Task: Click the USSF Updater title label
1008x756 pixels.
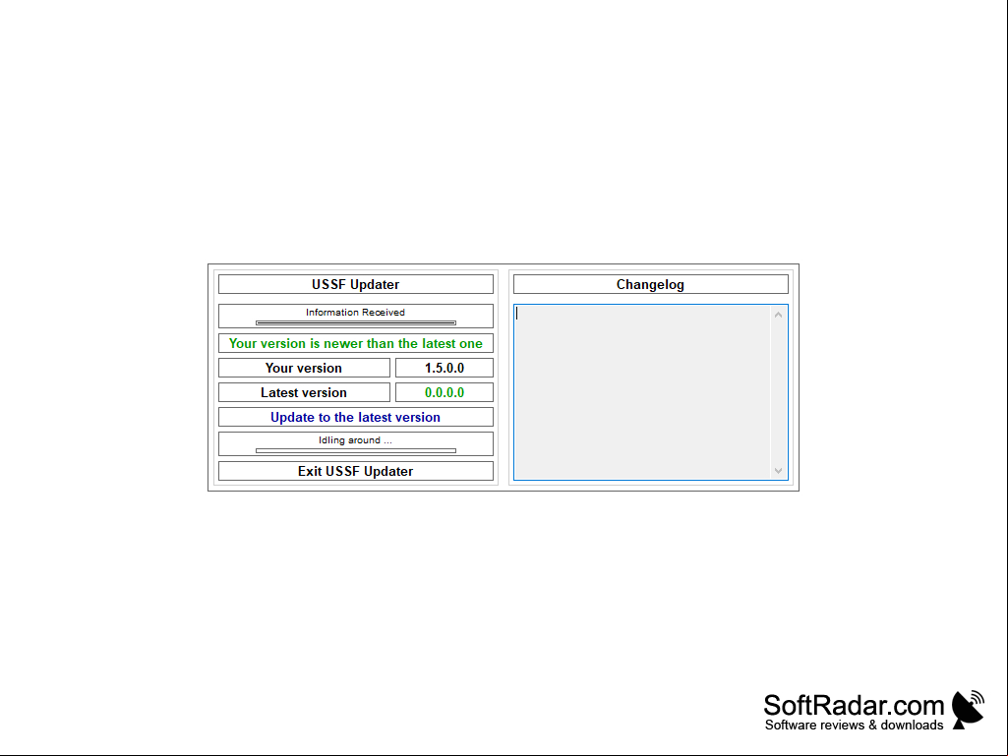Action: (355, 284)
